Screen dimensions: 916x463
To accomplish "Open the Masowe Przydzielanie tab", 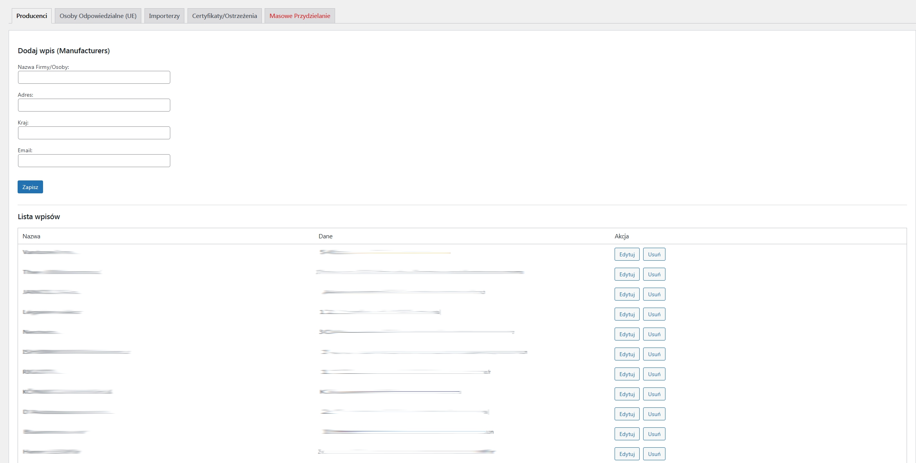I will tap(299, 16).
